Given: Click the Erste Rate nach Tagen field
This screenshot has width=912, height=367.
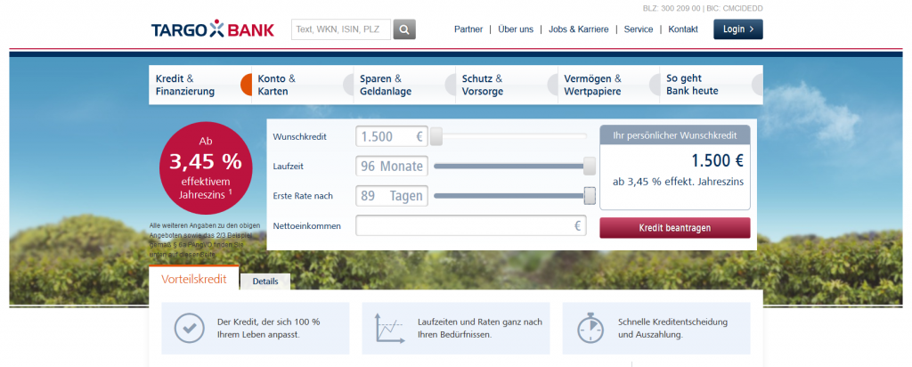Looking at the screenshot, I should click(x=392, y=196).
